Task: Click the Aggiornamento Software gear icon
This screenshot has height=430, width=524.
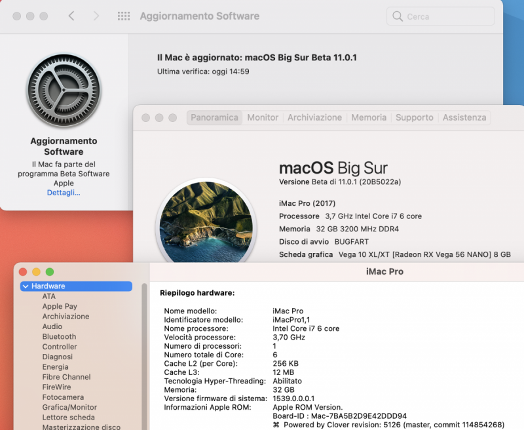Action: [x=64, y=90]
